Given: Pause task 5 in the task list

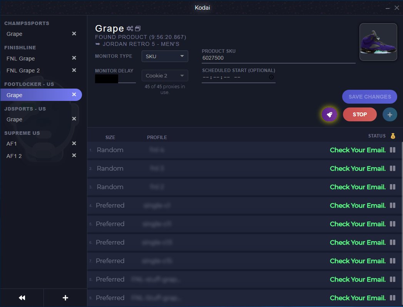Looking at the screenshot, I should pyautogui.click(x=393, y=224).
